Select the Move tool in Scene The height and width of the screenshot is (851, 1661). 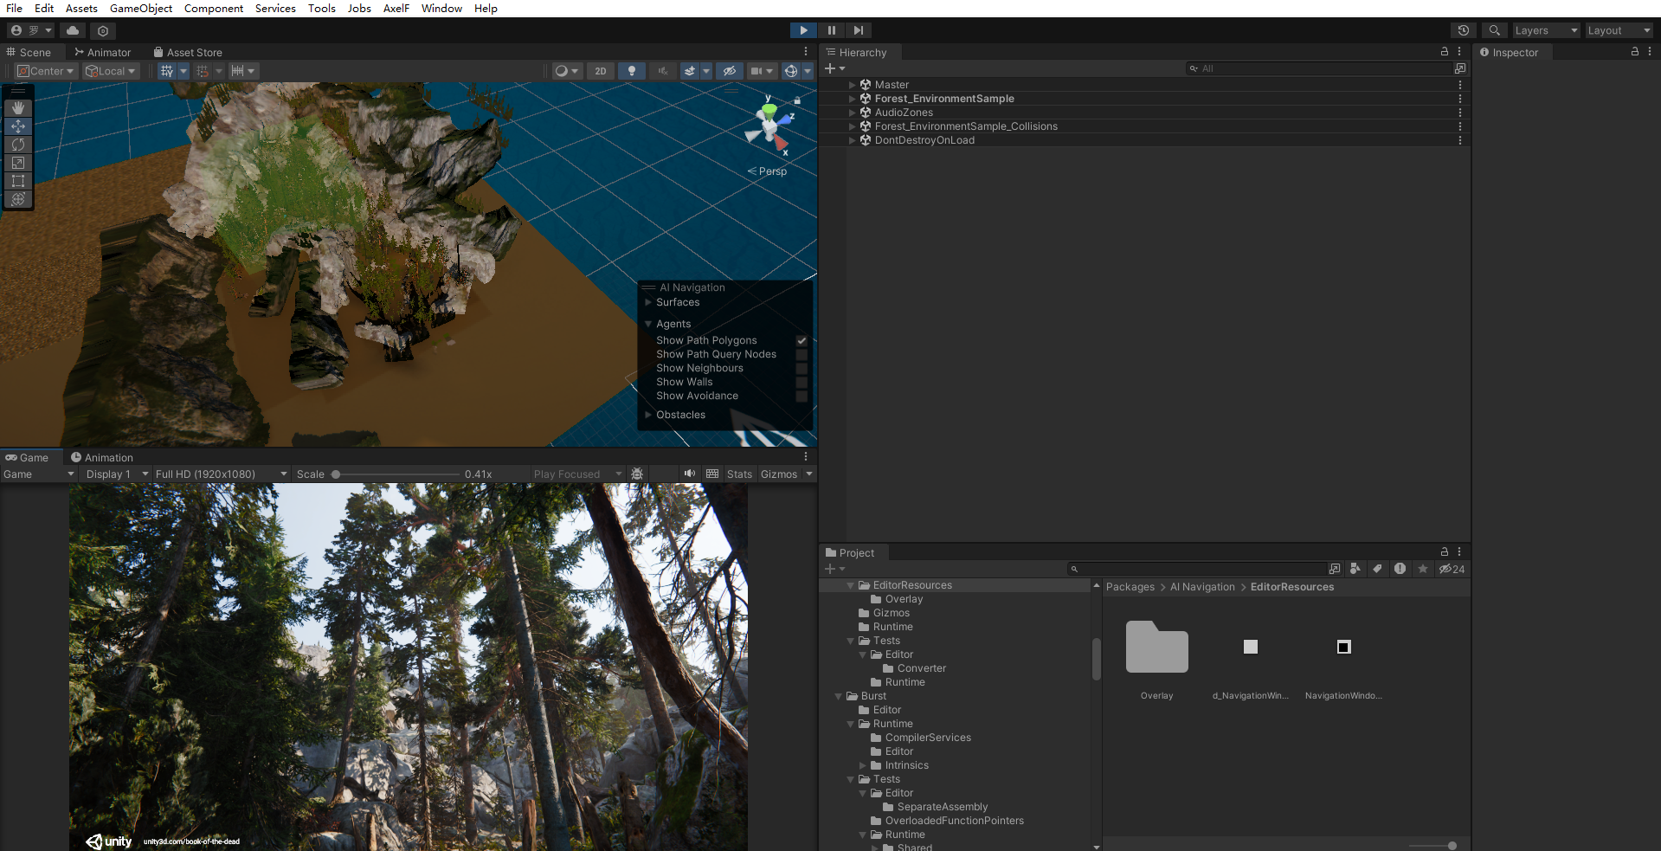tap(18, 126)
